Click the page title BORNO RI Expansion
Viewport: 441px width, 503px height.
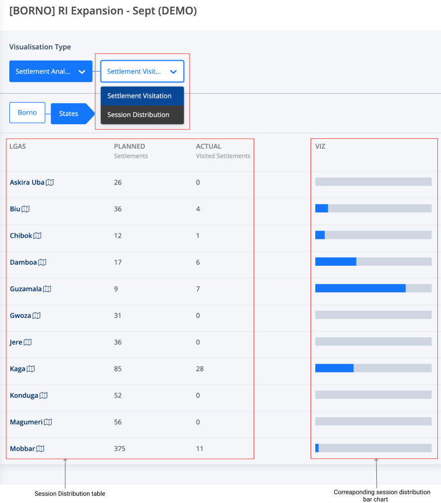103,11
